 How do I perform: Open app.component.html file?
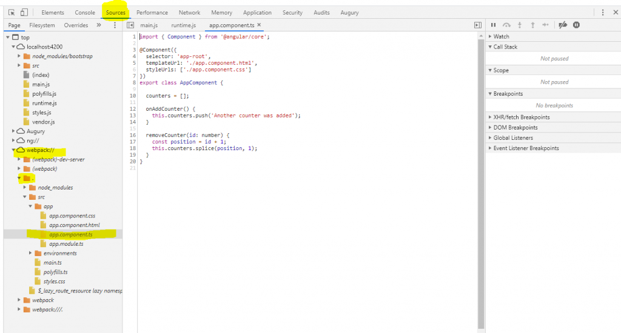75,225
